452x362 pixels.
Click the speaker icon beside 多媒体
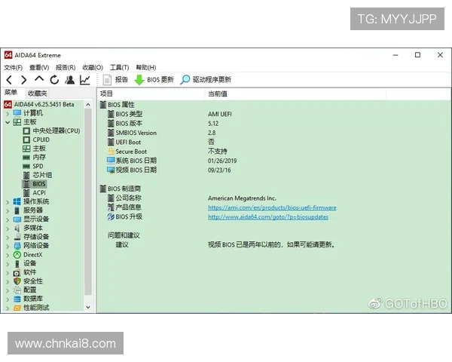17,228
